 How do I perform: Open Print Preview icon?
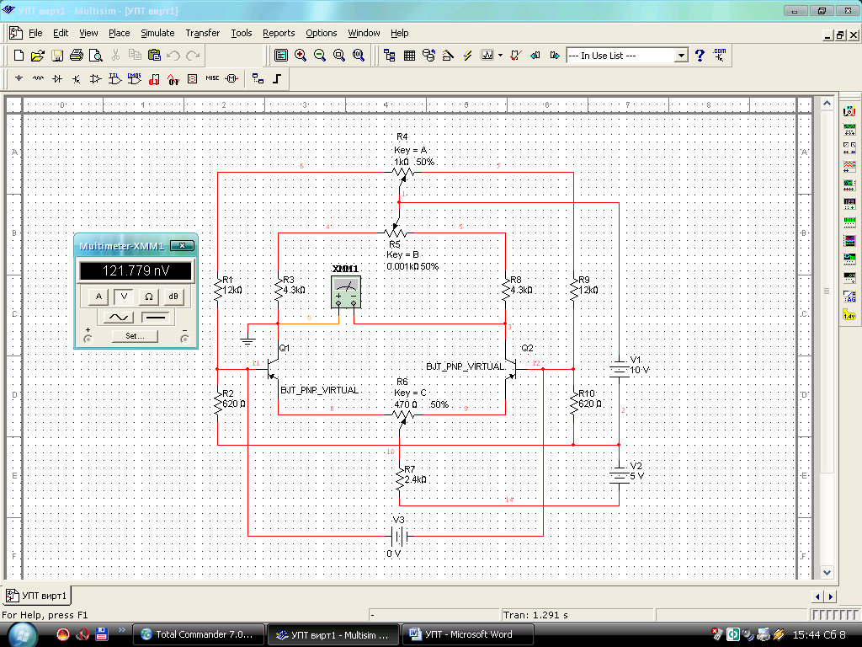pos(96,56)
